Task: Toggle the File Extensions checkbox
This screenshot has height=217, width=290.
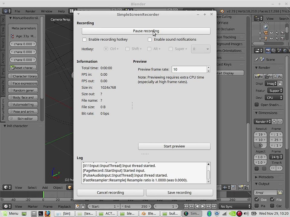Action: 272,200
